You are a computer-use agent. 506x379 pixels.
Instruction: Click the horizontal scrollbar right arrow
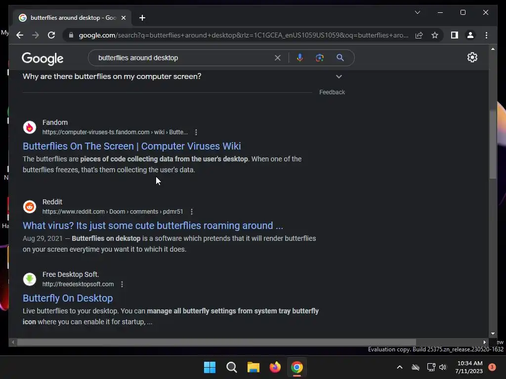pyautogui.click(x=485, y=342)
